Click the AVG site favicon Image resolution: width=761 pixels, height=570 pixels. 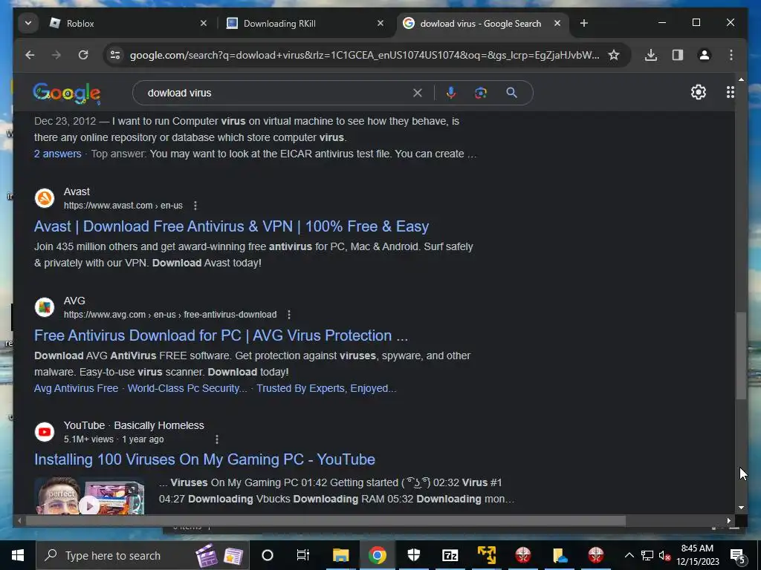[x=45, y=307]
